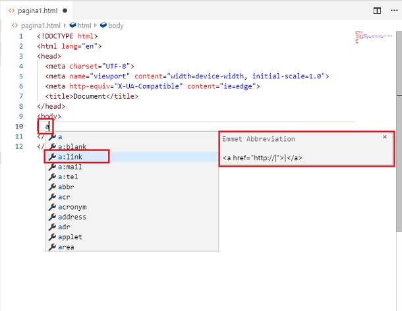Click the file icon in pagina1.html tab
This screenshot has height=311, width=402.
pos(11,11)
